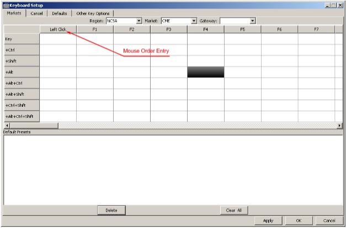The height and width of the screenshot is (228, 346).
Task: Select the Markets tab
Action: tap(14, 13)
